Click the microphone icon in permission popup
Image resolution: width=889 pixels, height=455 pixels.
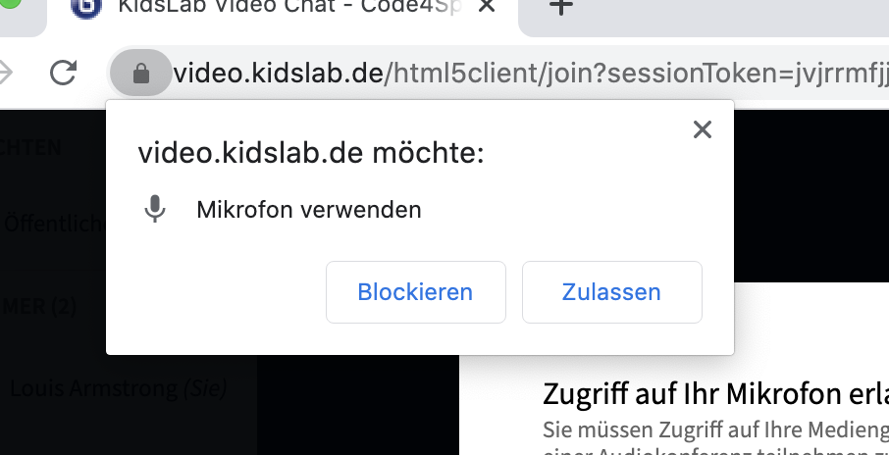coord(154,209)
